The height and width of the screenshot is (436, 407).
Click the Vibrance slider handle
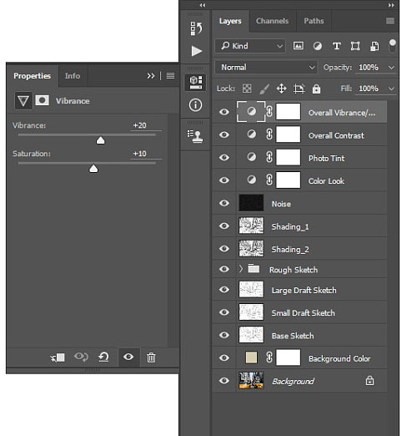[100, 140]
